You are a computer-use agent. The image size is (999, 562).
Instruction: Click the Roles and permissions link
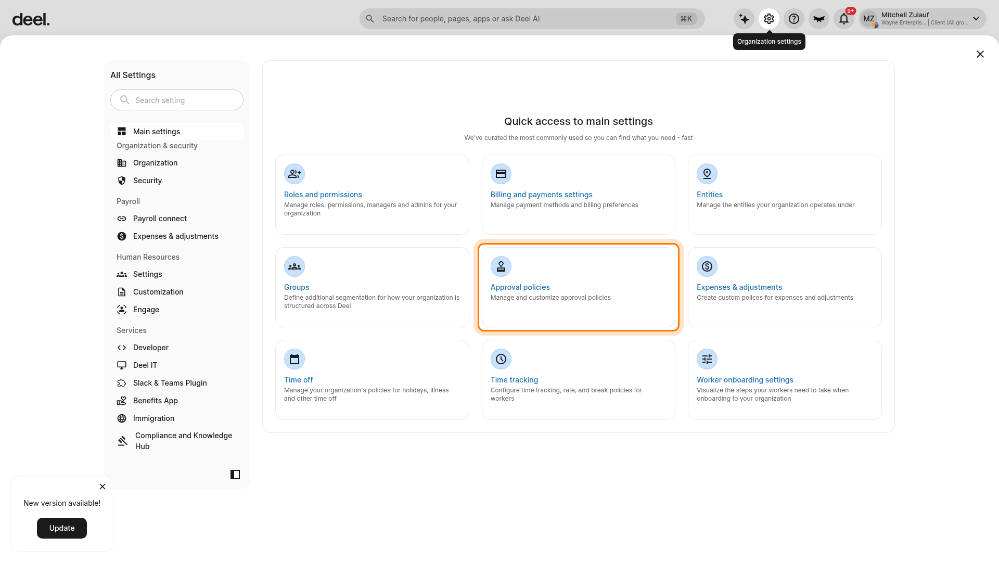click(x=323, y=195)
